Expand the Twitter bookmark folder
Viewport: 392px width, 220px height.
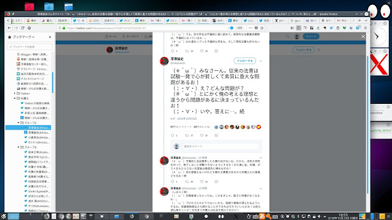[15, 94]
